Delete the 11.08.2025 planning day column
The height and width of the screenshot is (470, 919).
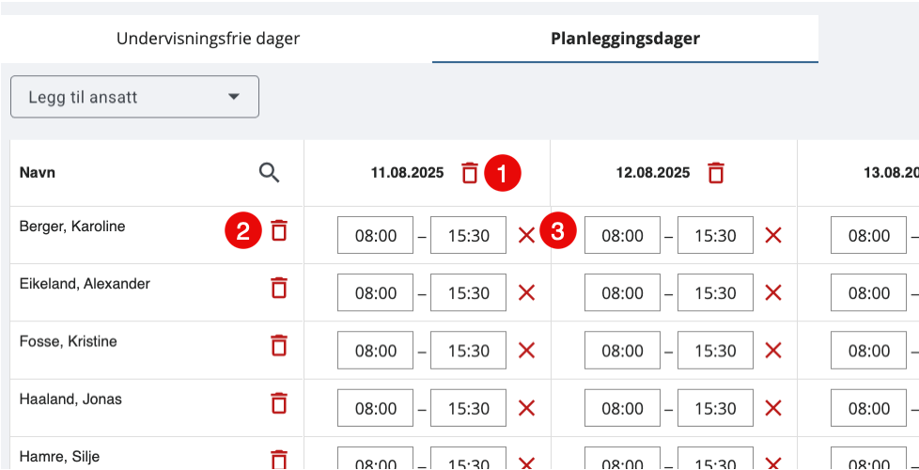tap(470, 173)
